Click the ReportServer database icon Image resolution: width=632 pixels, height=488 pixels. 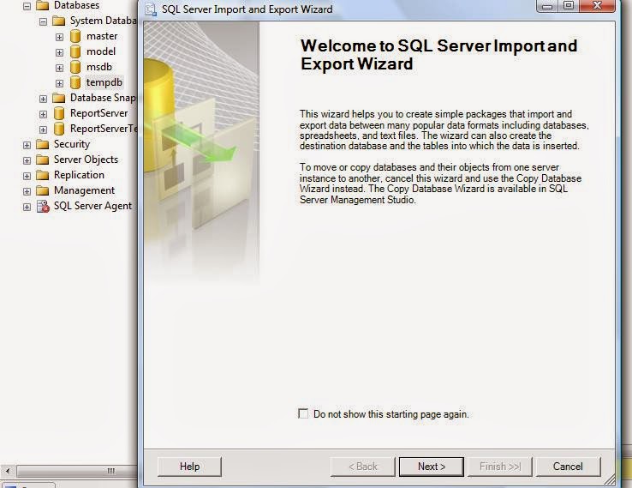(59, 113)
